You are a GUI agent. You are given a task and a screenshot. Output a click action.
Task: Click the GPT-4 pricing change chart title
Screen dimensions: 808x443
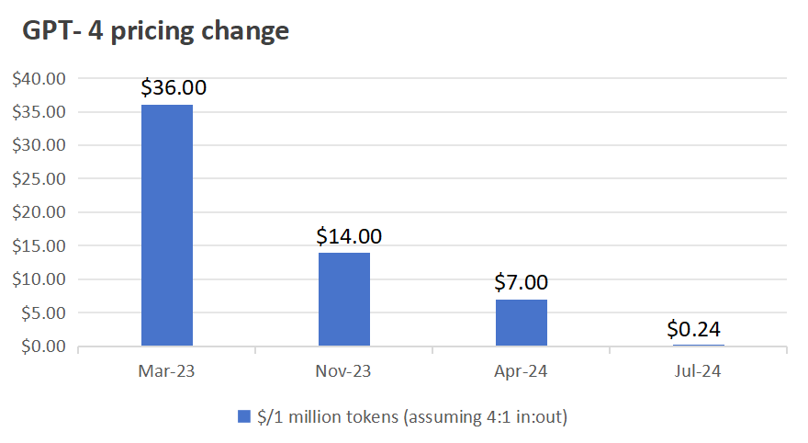pyautogui.click(x=155, y=31)
